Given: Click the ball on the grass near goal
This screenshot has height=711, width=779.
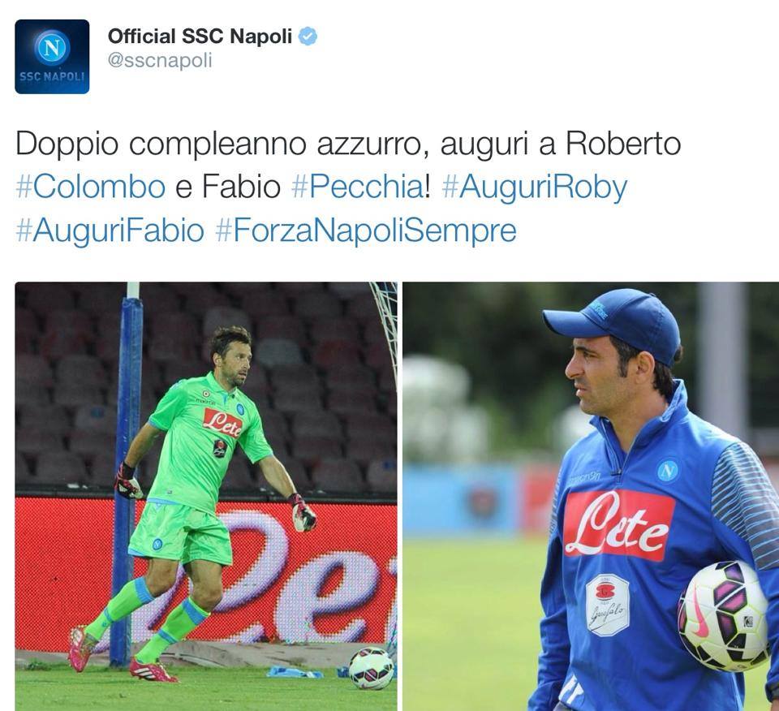Looking at the screenshot, I should 371,668.
